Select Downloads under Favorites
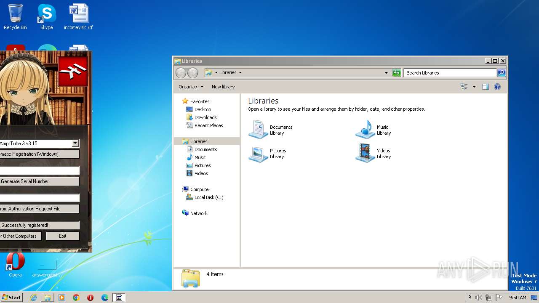Viewport: 539px width, 303px height. click(x=205, y=117)
